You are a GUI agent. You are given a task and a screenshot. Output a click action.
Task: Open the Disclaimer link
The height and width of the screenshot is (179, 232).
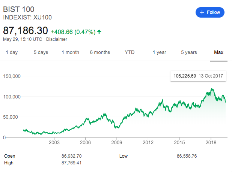56,39
